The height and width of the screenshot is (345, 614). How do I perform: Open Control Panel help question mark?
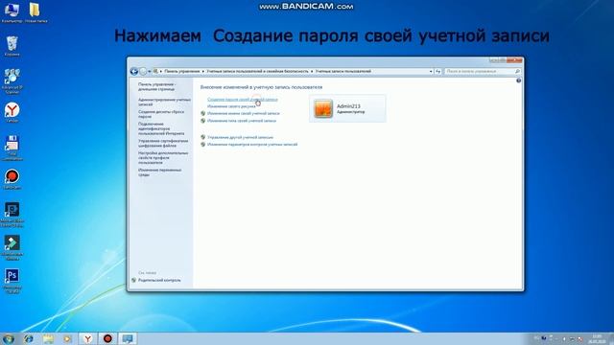(518, 80)
